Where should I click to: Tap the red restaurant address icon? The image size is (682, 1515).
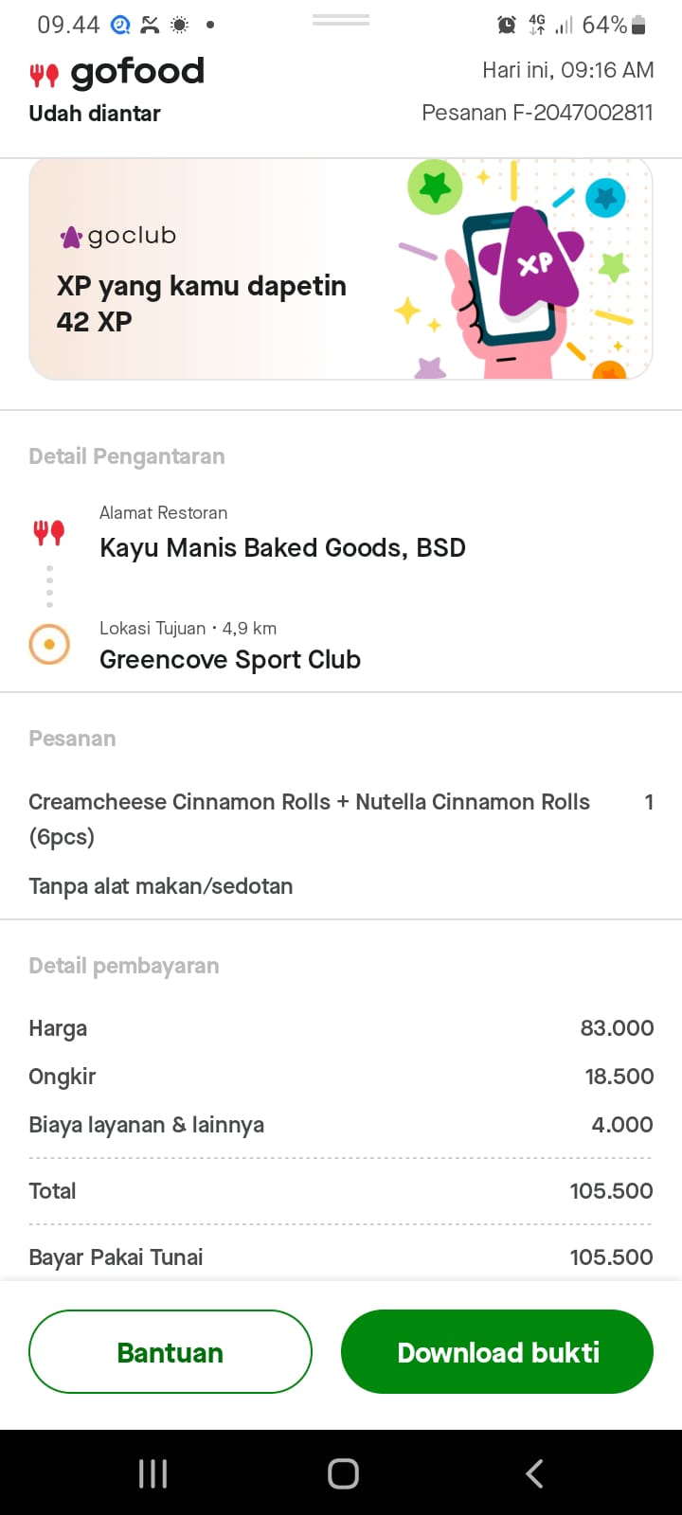49,533
